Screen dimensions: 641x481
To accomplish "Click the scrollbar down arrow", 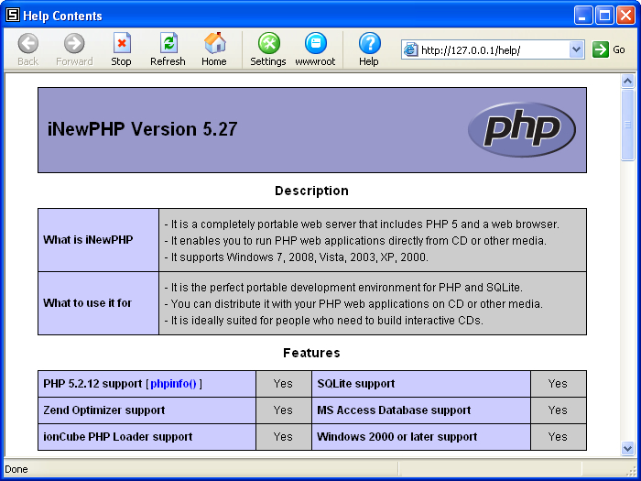I will (x=627, y=448).
